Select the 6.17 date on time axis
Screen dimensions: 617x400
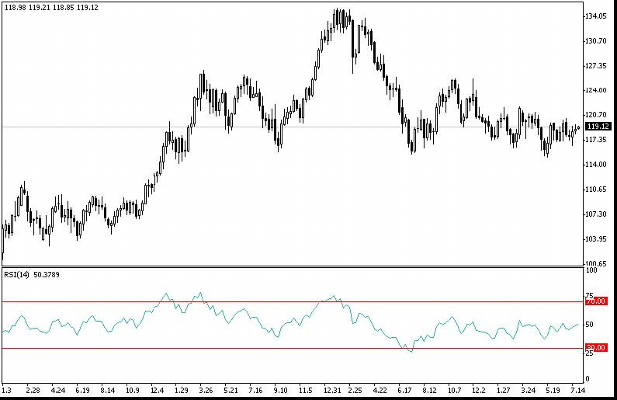point(404,388)
